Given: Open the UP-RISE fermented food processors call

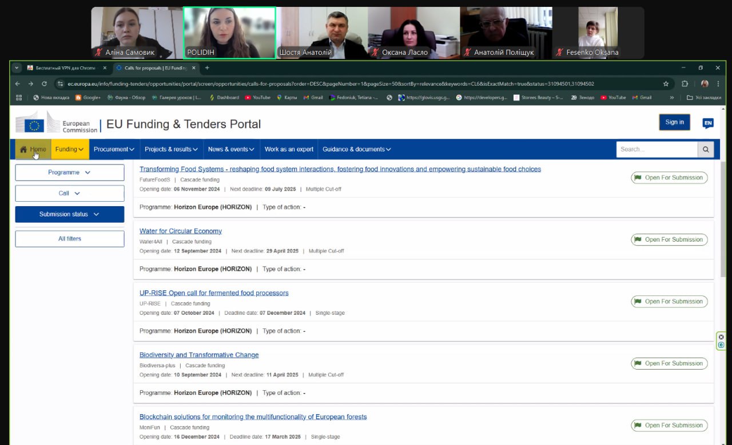Looking at the screenshot, I should (x=214, y=293).
